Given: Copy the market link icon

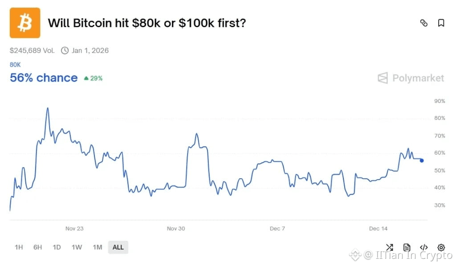Looking at the screenshot, I should click(424, 23).
